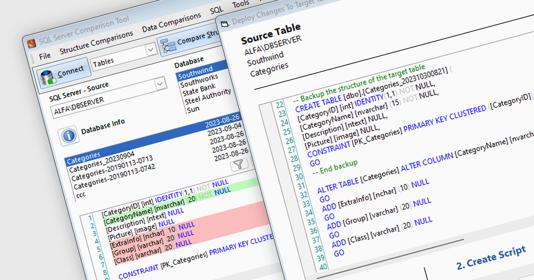This screenshot has width=534, height=280.
Task: Expand the SQL Server - Source dropdown
Action: [x=160, y=84]
